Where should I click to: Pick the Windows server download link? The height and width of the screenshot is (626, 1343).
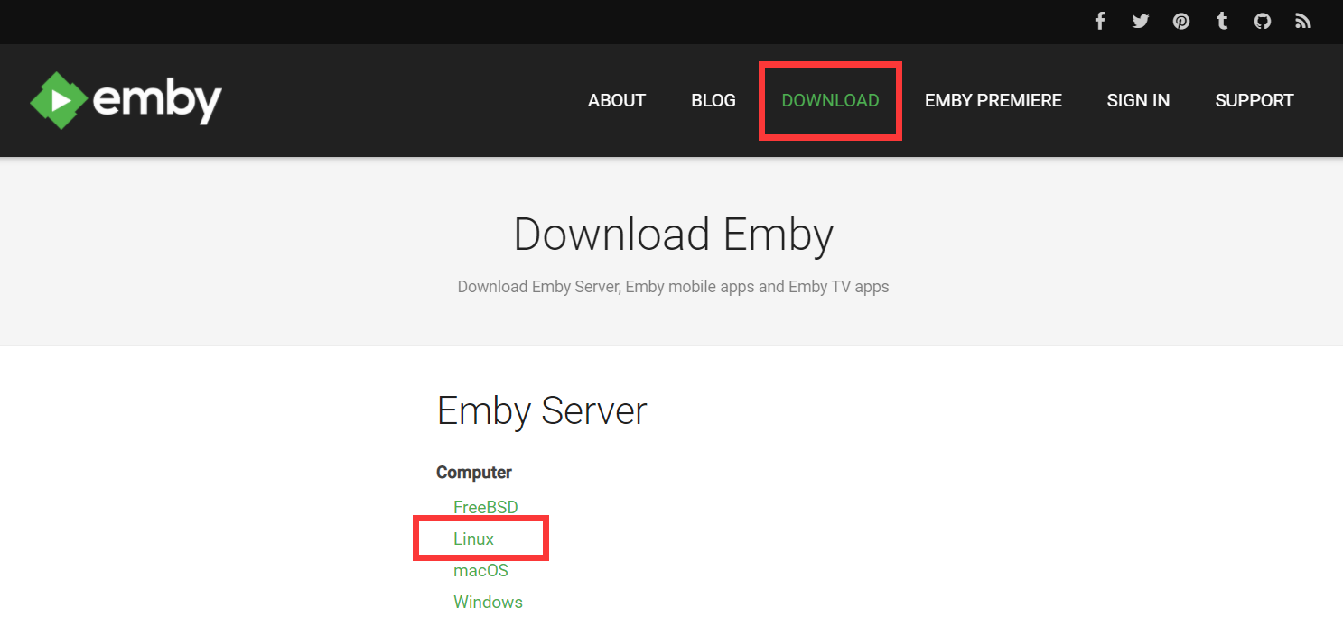coord(488,602)
